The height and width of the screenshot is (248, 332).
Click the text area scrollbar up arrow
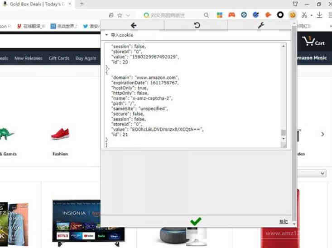click(283, 46)
